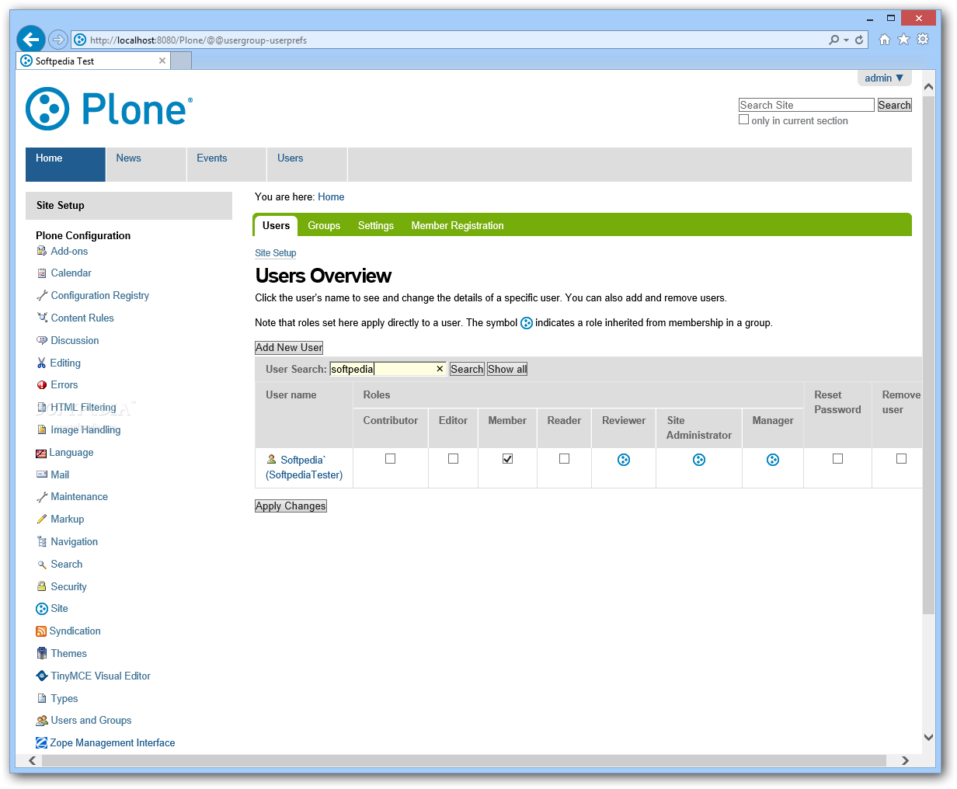Open the browser favorites star icon
Image resolution: width=957 pixels, height=789 pixels.
tap(903, 40)
